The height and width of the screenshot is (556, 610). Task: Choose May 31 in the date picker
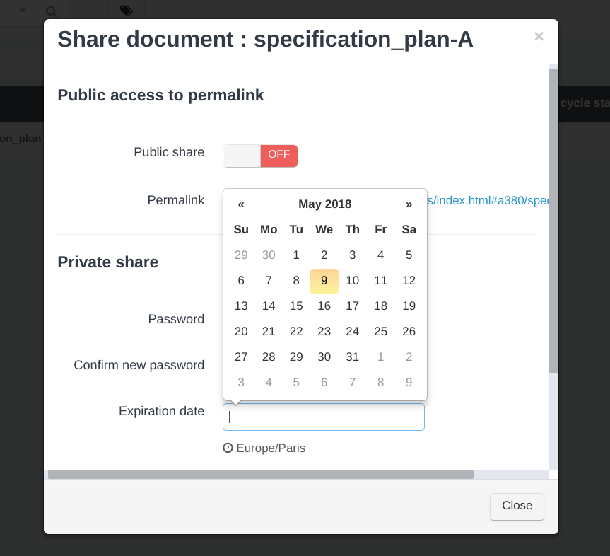point(353,357)
